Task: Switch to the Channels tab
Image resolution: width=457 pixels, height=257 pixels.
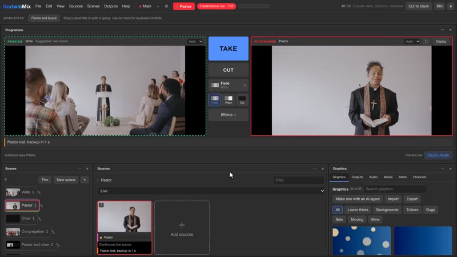Action: coord(419,177)
